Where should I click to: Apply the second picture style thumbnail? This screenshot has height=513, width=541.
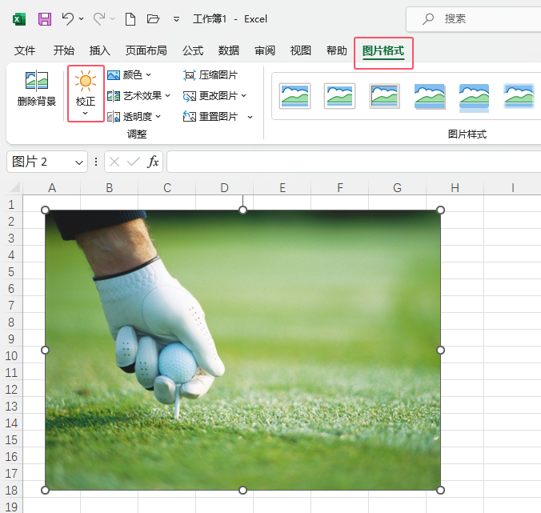pos(339,96)
